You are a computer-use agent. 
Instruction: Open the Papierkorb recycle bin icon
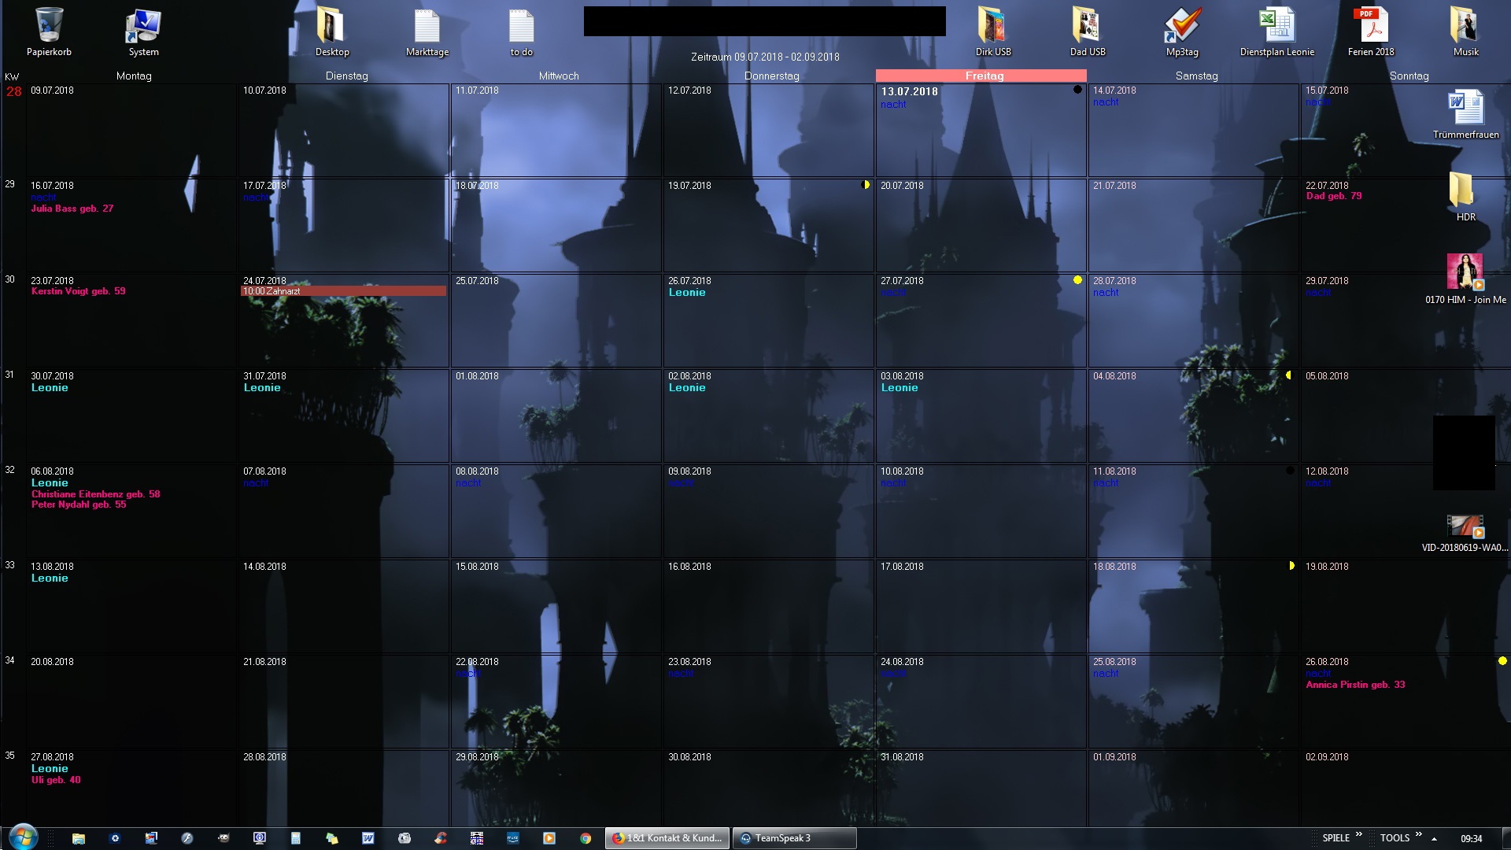coord(49,28)
